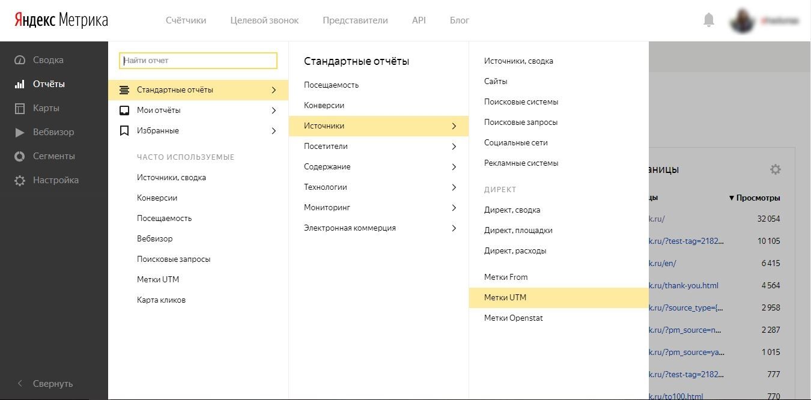Collapse sidebar with Свернуть arrow
Screen dimensions: 811x400
click(x=20, y=383)
